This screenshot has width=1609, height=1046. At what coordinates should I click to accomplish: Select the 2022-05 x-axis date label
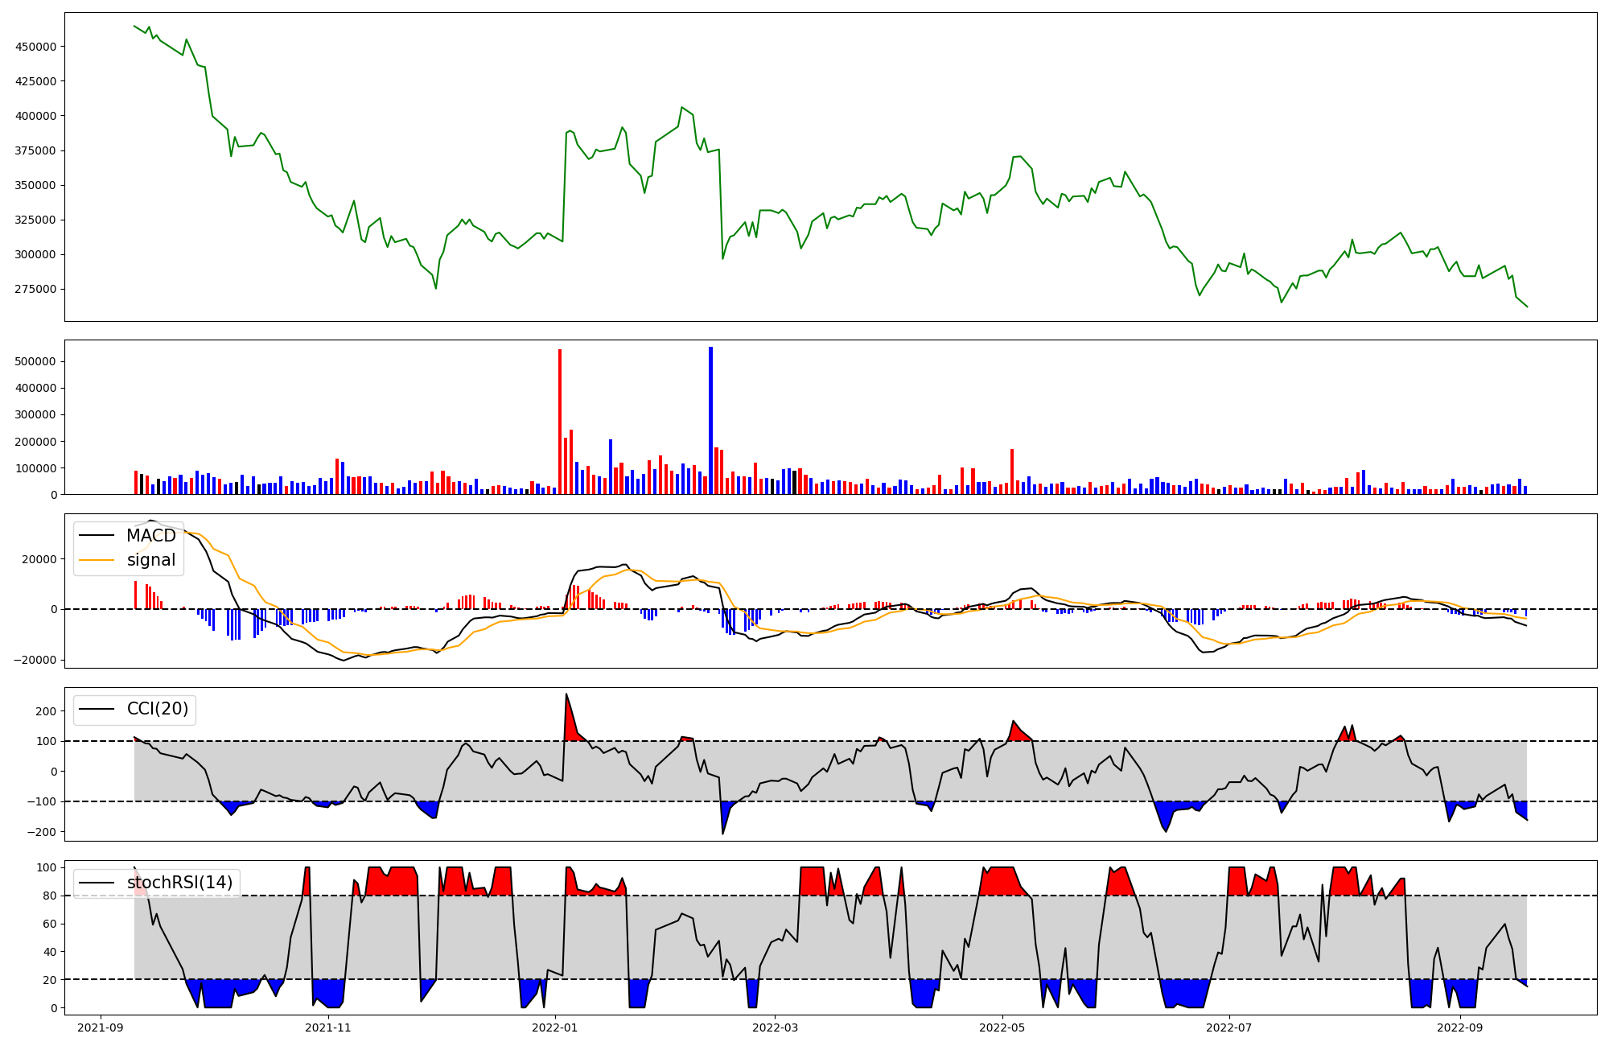(1002, 1027)
